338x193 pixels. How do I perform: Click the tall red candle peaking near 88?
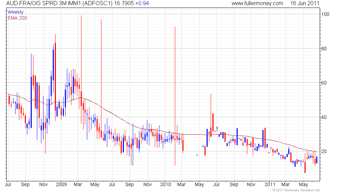coord(55,69)
